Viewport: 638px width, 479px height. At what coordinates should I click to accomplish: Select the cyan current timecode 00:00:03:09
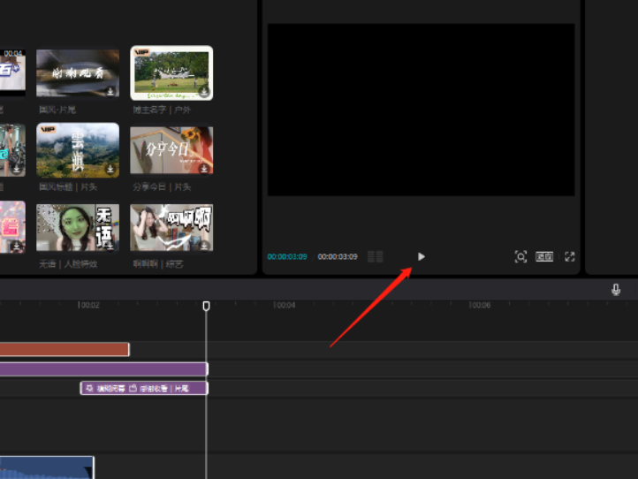click(287, 257)
